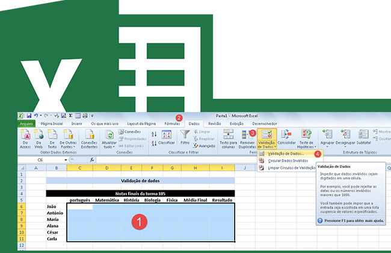
Task: Click the César name cell
Action: tap(57, 233)
